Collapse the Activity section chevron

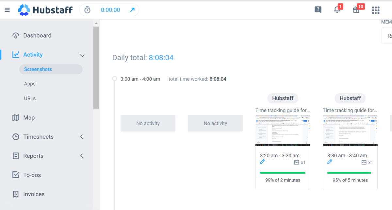pyautogui.click(x=82, y=55)
